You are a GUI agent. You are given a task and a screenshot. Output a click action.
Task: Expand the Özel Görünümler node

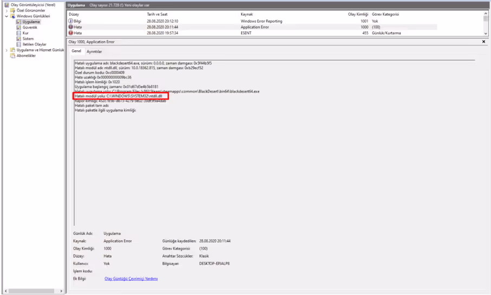7,11
